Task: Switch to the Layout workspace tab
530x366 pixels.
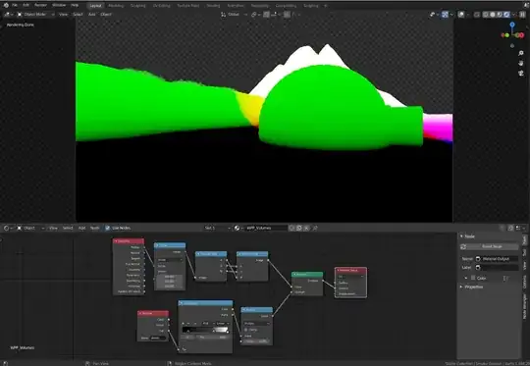Action: click(95, 6)
